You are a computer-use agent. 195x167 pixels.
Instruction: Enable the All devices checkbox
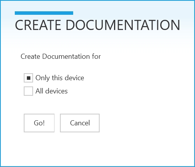[28, 91]
